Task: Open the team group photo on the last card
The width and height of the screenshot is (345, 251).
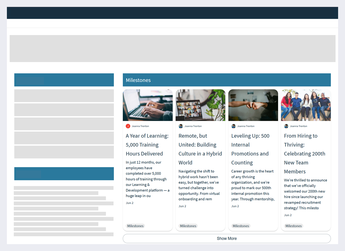Action: (x=306, y=105)
